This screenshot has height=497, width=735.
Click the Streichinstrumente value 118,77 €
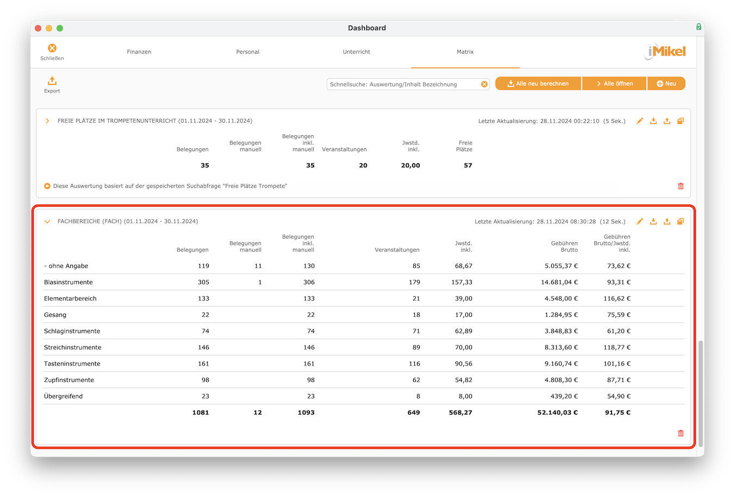617,348
